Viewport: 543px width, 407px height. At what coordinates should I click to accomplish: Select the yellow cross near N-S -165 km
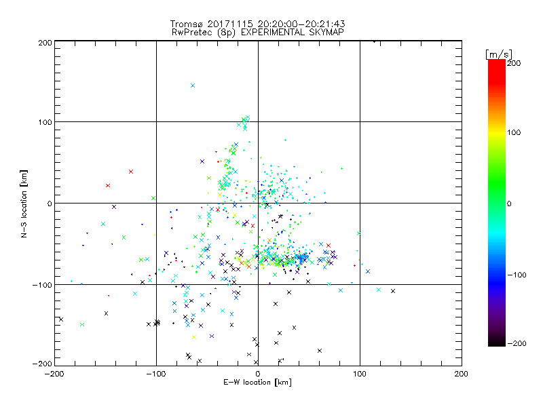click(194, 337)
